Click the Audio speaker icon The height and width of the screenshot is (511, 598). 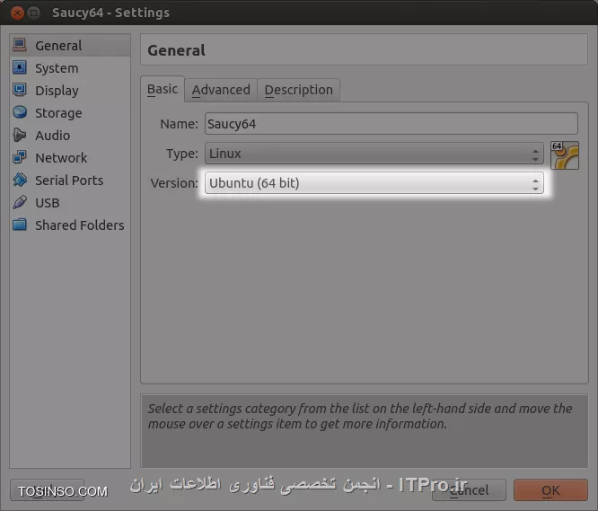click(20, 135)
